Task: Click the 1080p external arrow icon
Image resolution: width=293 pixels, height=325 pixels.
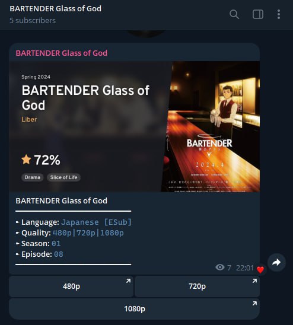Action: point(254,304)
